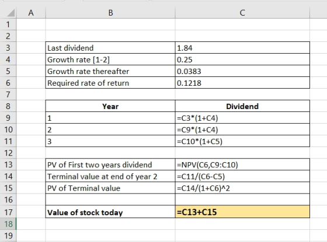Click the 'Required rate of return' cell

point(110,83)
